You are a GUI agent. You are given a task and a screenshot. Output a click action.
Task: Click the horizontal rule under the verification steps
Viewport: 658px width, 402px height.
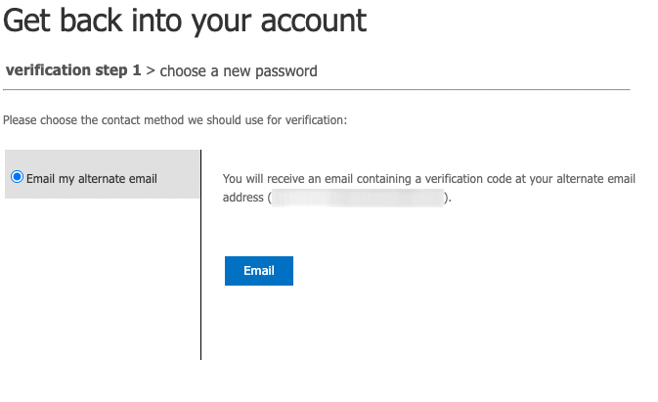(313, 90)
